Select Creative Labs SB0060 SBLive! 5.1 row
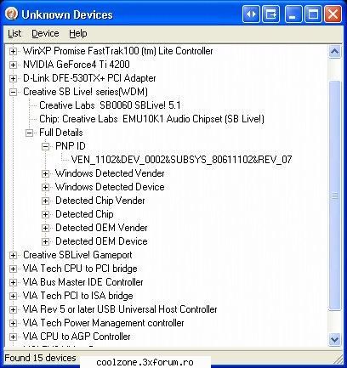 point(110,105)
